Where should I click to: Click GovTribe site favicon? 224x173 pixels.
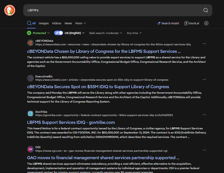[x=30, y=114]
